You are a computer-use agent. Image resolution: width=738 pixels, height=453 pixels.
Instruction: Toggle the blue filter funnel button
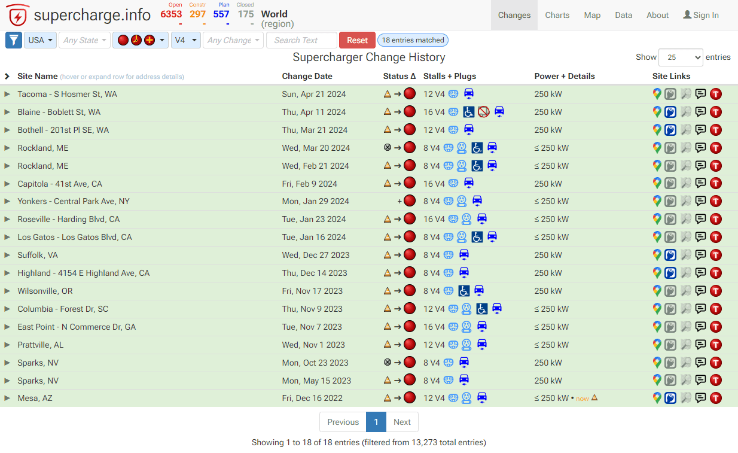coord(14,40)
